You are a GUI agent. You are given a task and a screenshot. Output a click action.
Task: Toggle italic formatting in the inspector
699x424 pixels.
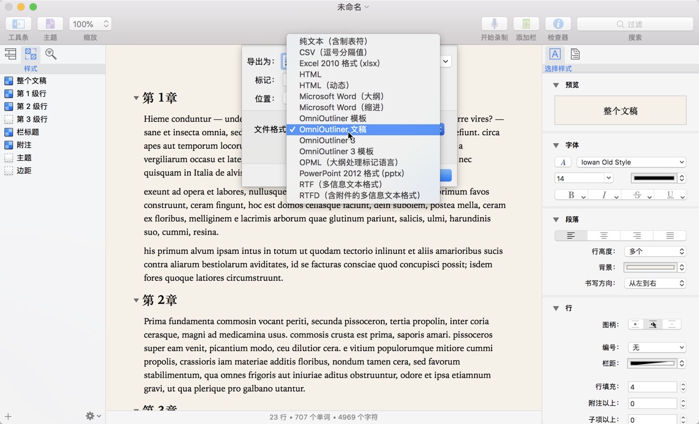(x=604, y=195)
